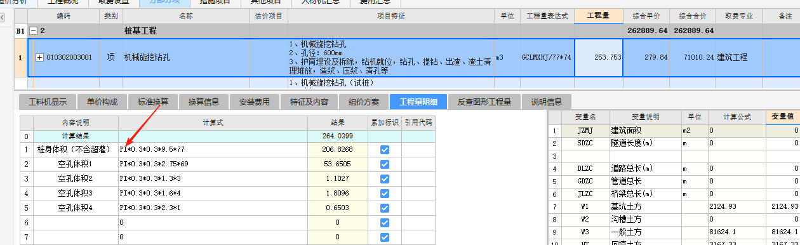The height and width of the screenshot is (245, 800).
Task: Click the 计算公式 column header
Action: [737, 117]
